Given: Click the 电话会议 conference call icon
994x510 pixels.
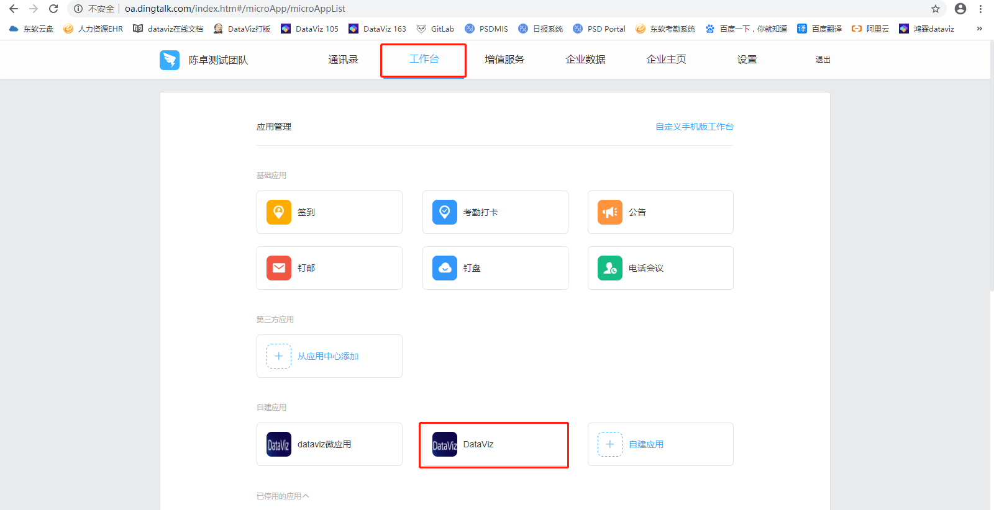Looking at the screenshot, I should (610, 268).
